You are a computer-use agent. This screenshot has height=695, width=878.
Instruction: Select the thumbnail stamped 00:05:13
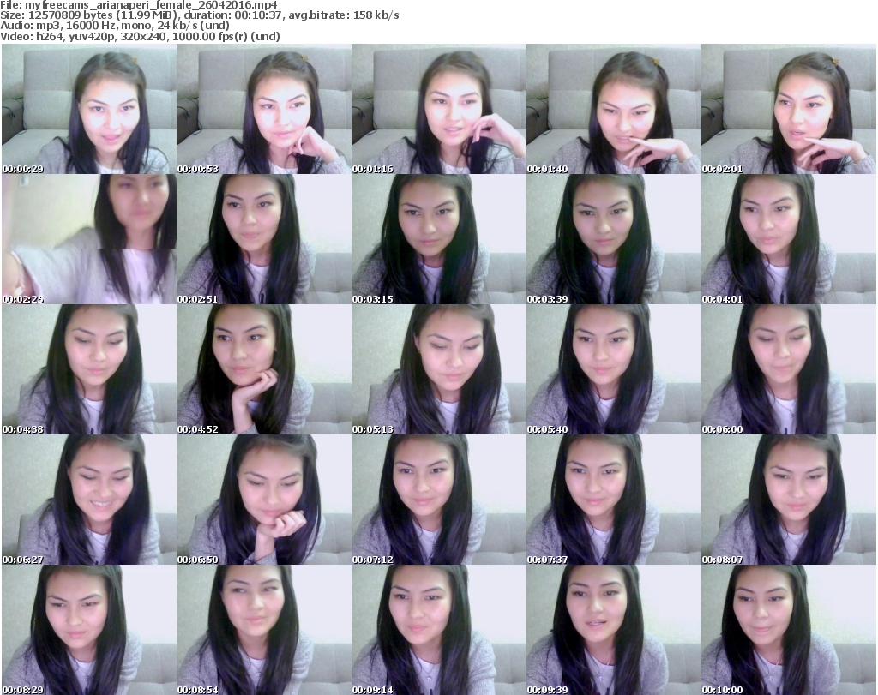click(x=439, y=370)
